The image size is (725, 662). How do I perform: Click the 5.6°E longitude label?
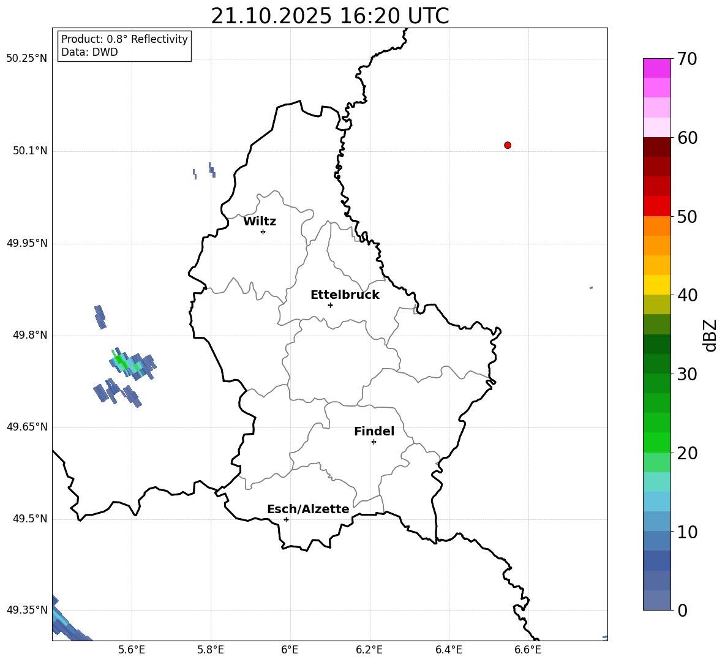pos(131,650)
